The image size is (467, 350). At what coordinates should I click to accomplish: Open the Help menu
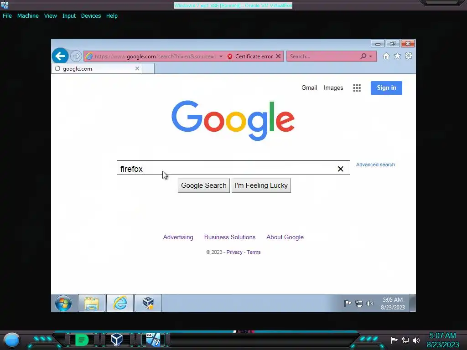tap(112, 16)
